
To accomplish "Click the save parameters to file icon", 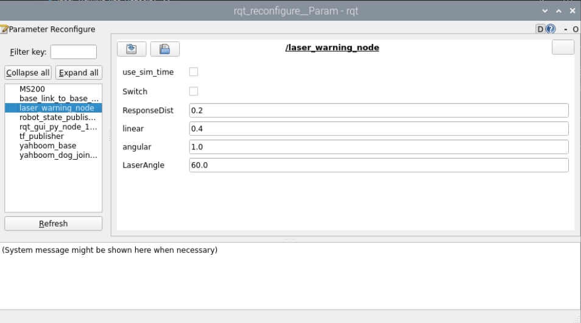I will click(x=164, y=49).
